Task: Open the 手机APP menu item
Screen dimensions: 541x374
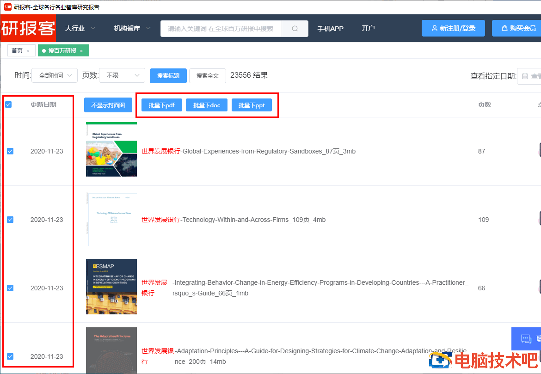Action: click(330, 28)
